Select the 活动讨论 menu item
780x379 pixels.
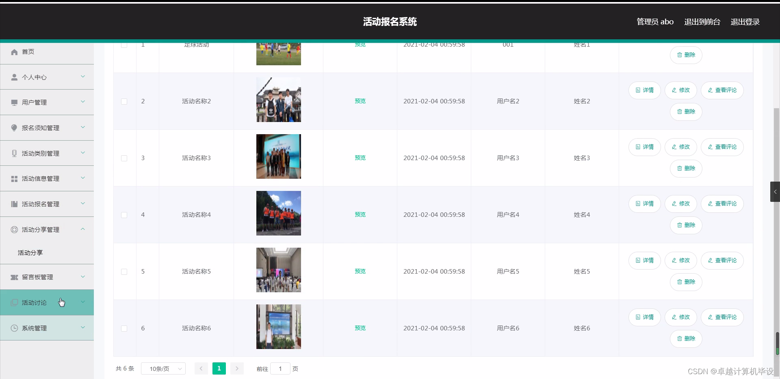coord(47,302)
